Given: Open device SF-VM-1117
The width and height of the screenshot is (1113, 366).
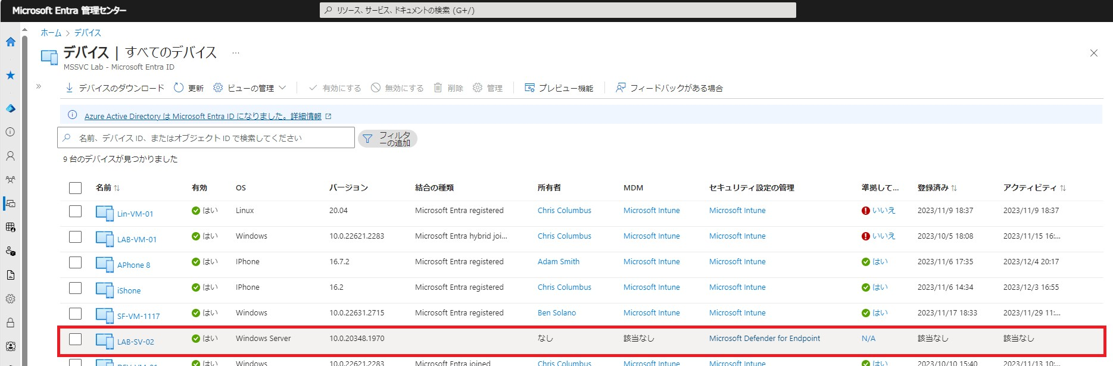Looking at the screenshot, I should [x=139, y=316].
